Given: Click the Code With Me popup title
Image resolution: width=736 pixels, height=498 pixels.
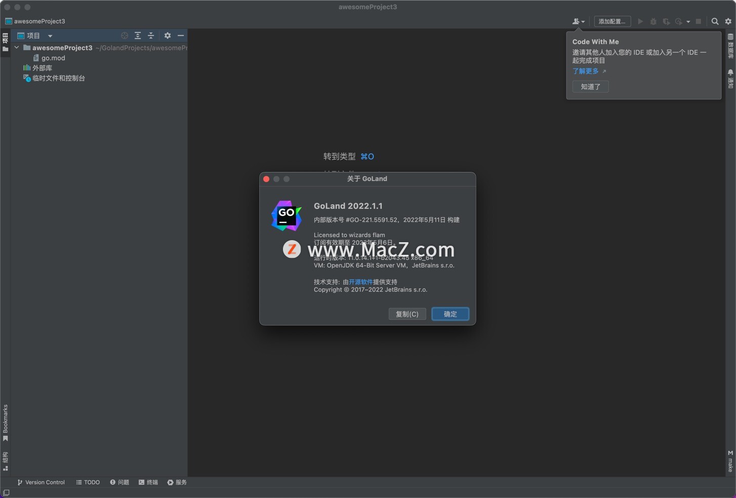Looking at the screenshot, I should [x=596, y=42].
